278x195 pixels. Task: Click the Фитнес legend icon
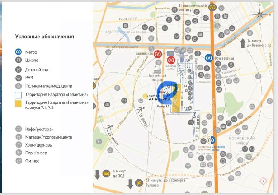[19, 161]
